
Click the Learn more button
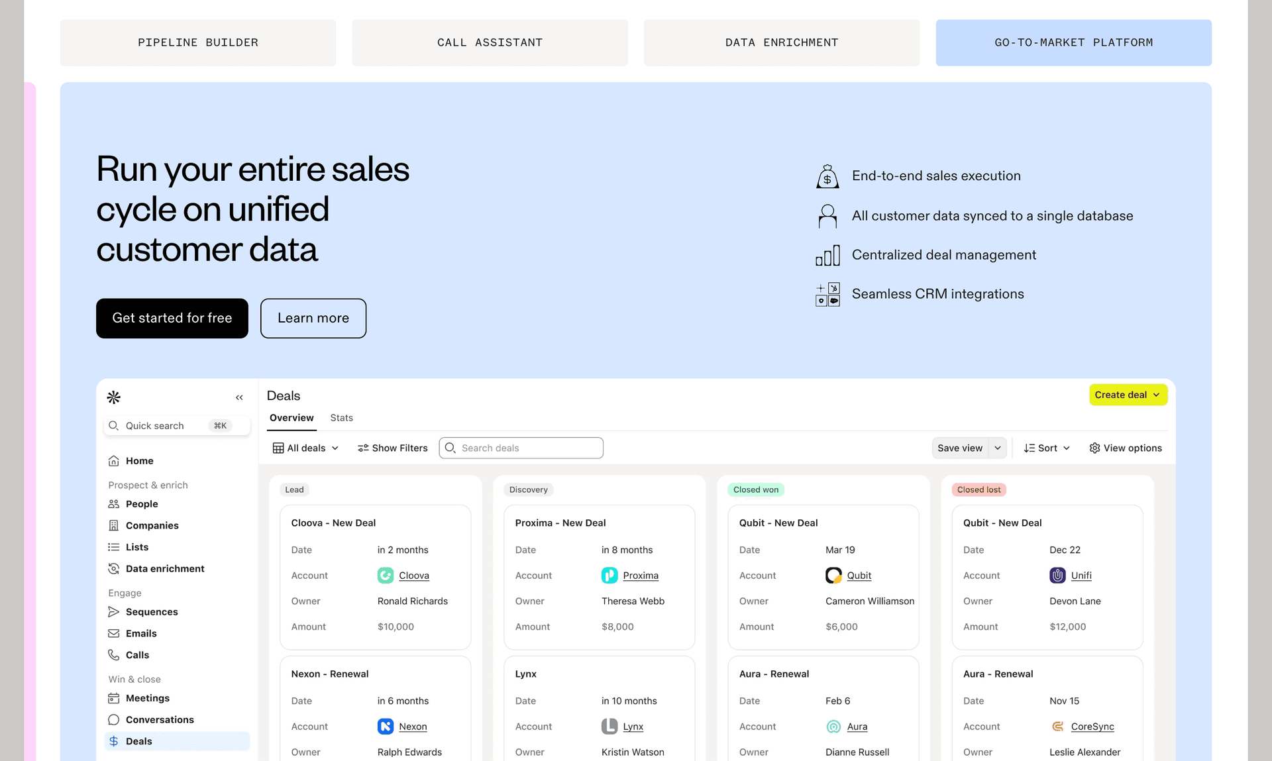313,319
